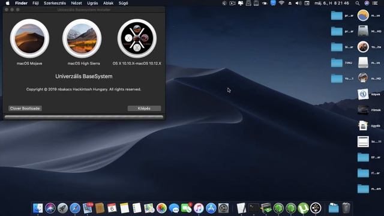
Task: Open Finder from the Dock
Action: pos(38,208)
